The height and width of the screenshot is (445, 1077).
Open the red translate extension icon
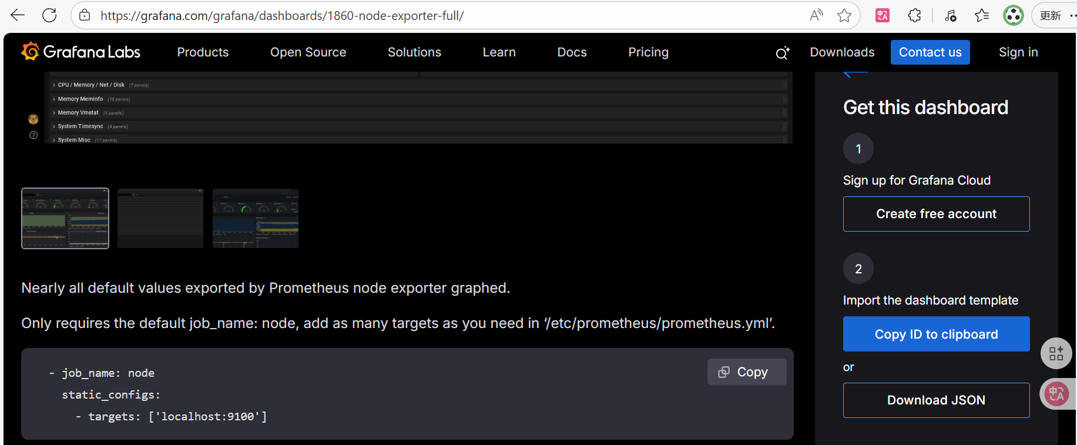click(x=883, y=15)
